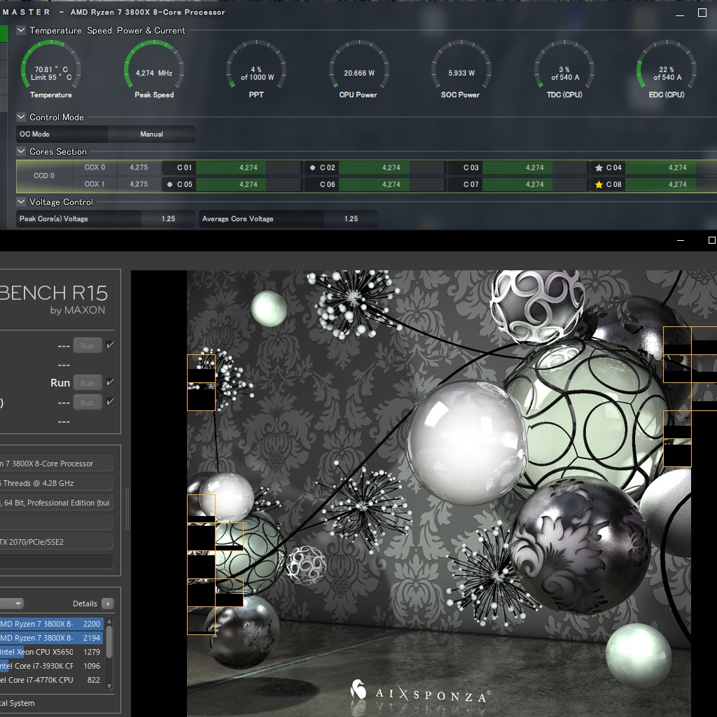This screenshot has height=717, width=717.
Task: Click the CPU Run button in Cinebench
Action: pos(87,382)
